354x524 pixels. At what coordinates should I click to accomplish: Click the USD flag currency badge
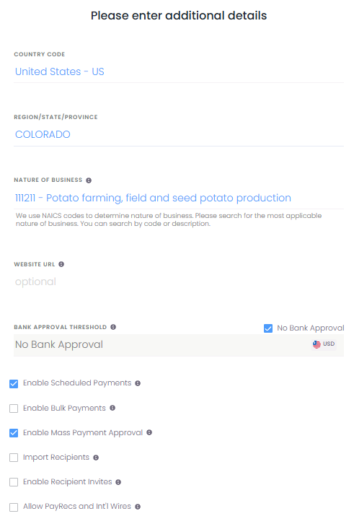[x=324, y=344]
